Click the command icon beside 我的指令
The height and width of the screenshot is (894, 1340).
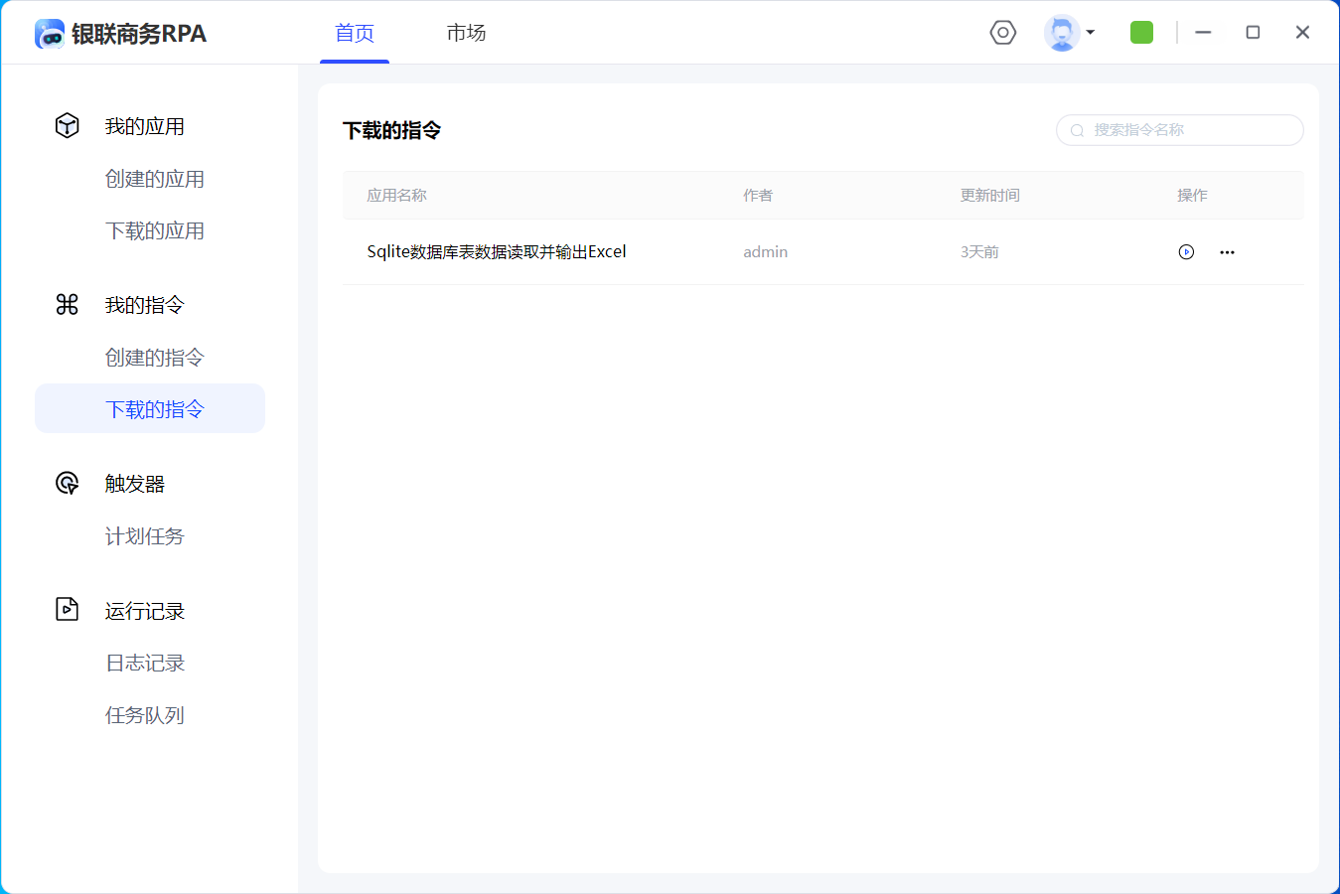coord(67,304)
